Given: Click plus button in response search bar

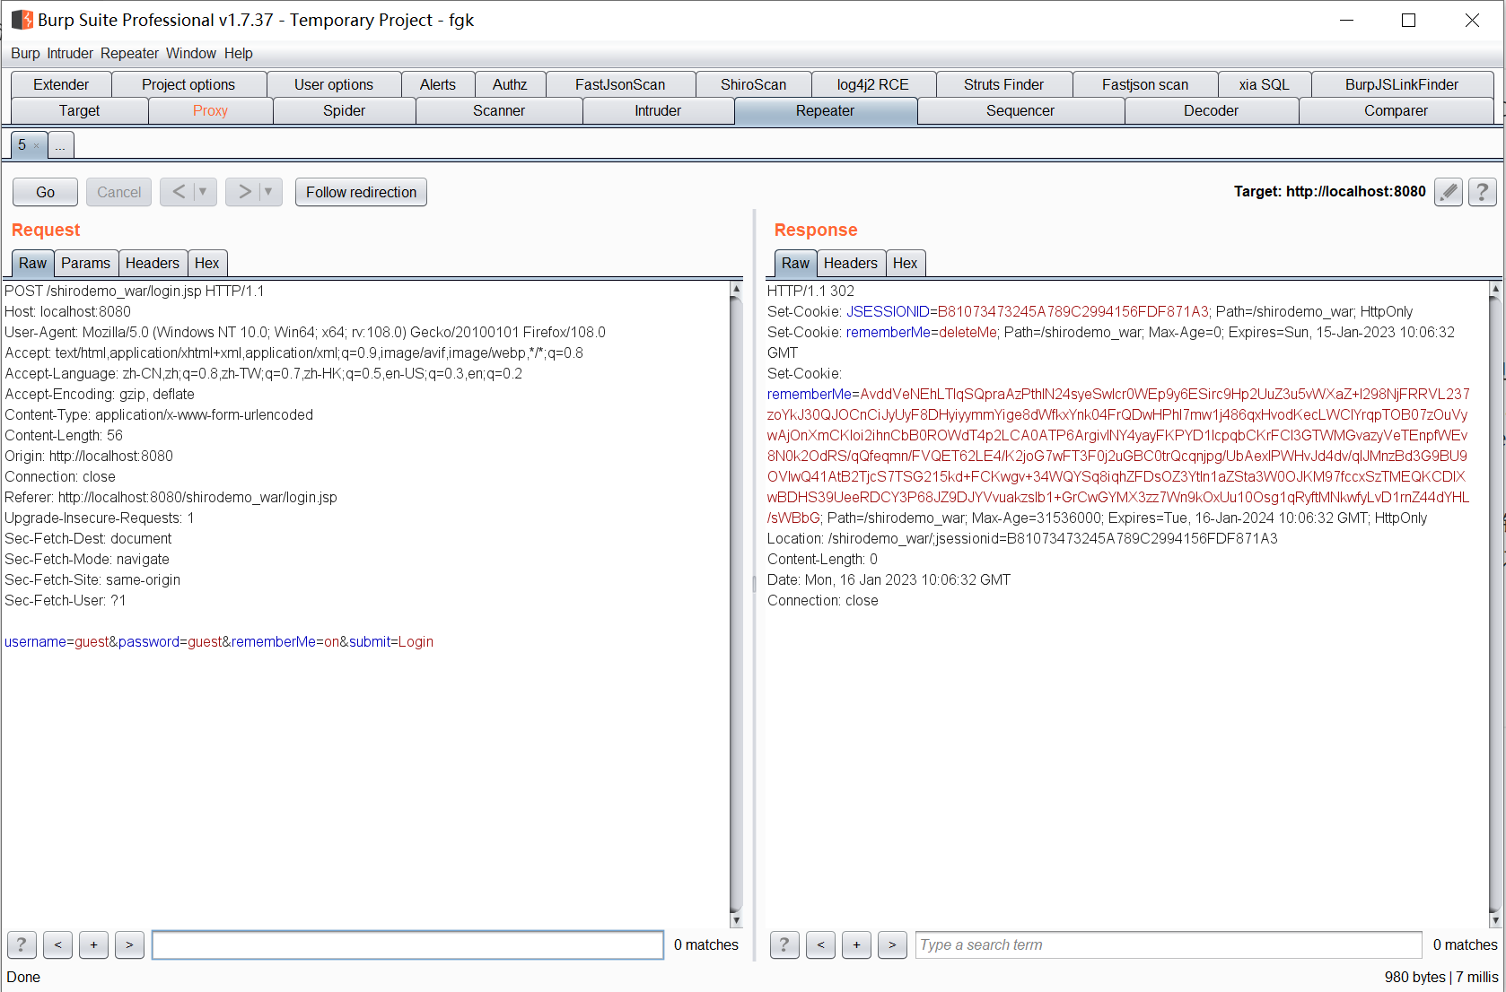Looking at the screenshot, I should pyautogui.click(x=856, y=944).
